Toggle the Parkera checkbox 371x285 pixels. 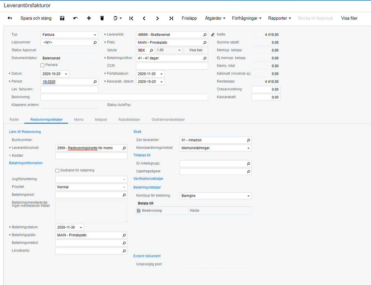click(x=42, y=65)
